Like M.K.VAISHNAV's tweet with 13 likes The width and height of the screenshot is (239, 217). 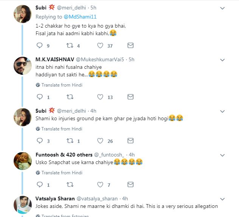pos(100,97)
